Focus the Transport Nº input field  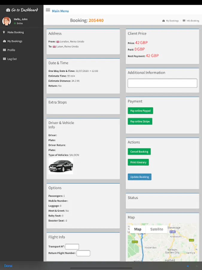click(72, 247)
